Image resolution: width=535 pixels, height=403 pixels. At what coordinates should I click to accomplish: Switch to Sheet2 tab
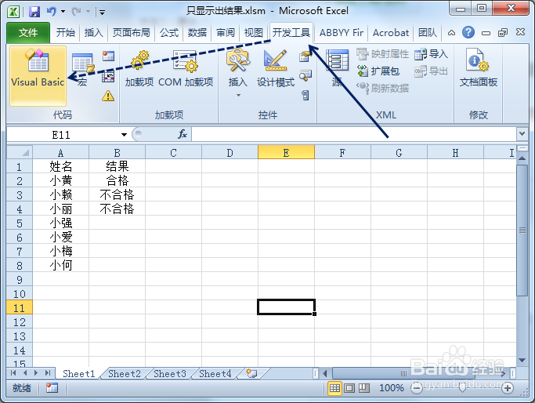125,374
